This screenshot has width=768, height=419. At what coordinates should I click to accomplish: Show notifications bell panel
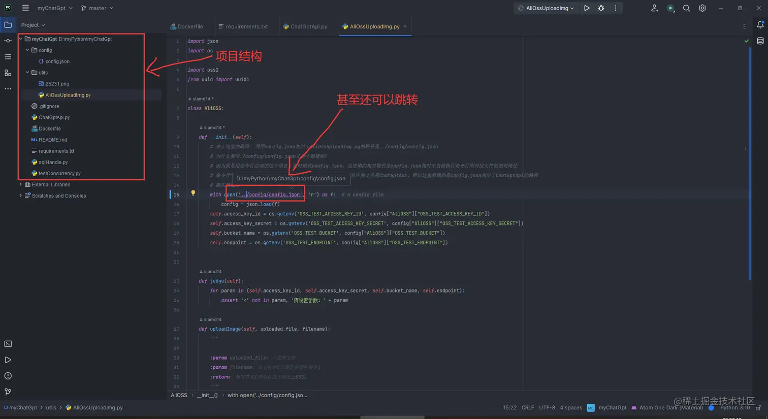(x=760, y=24)
